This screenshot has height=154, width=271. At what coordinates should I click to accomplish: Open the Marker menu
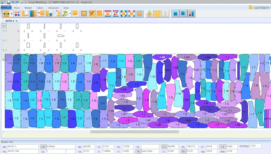28,8
